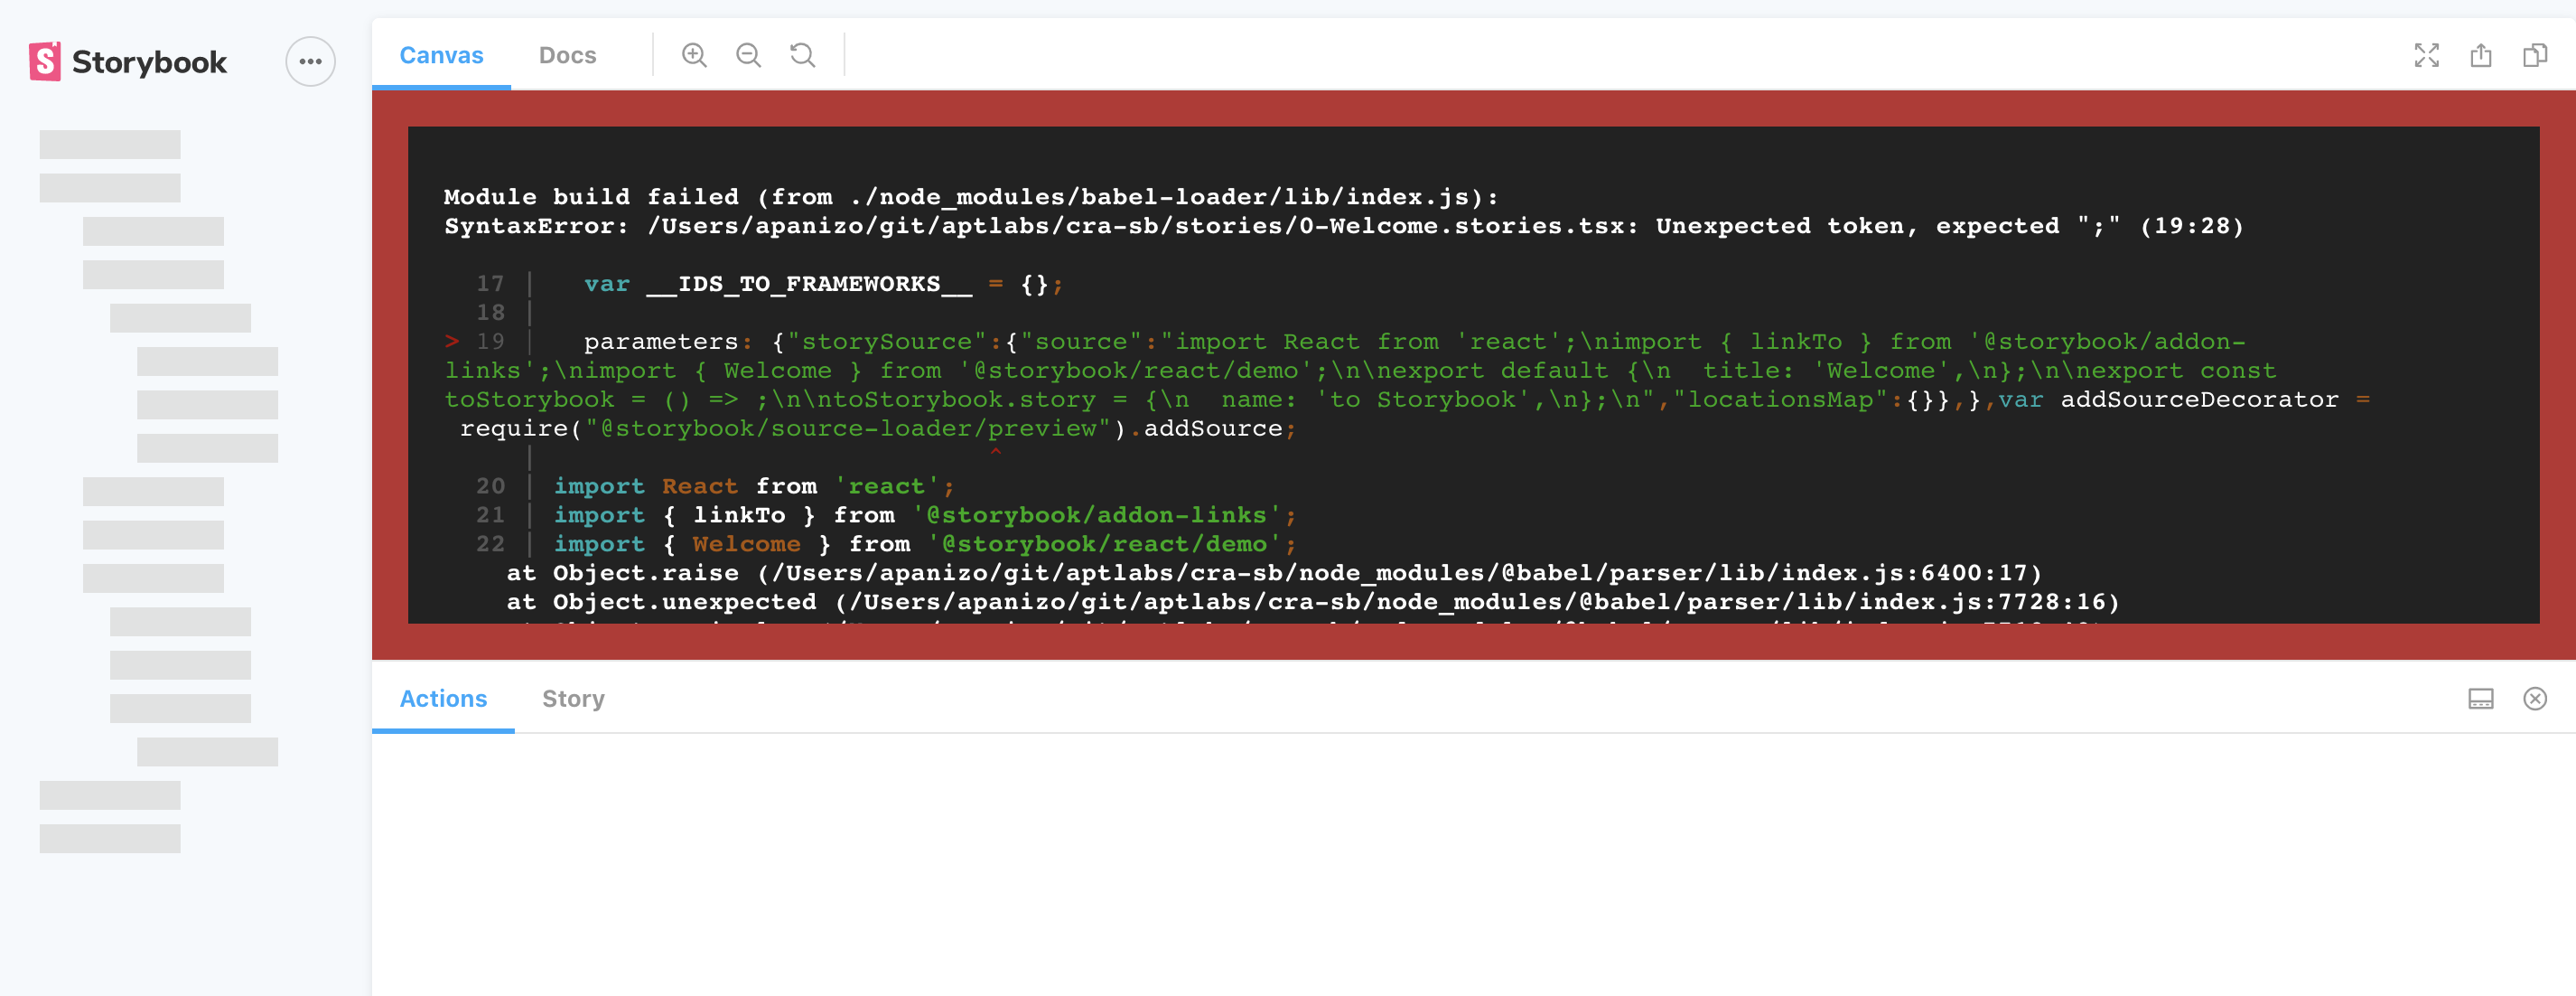Click the zoom in magnifier icon

click(x=694, y=55)
